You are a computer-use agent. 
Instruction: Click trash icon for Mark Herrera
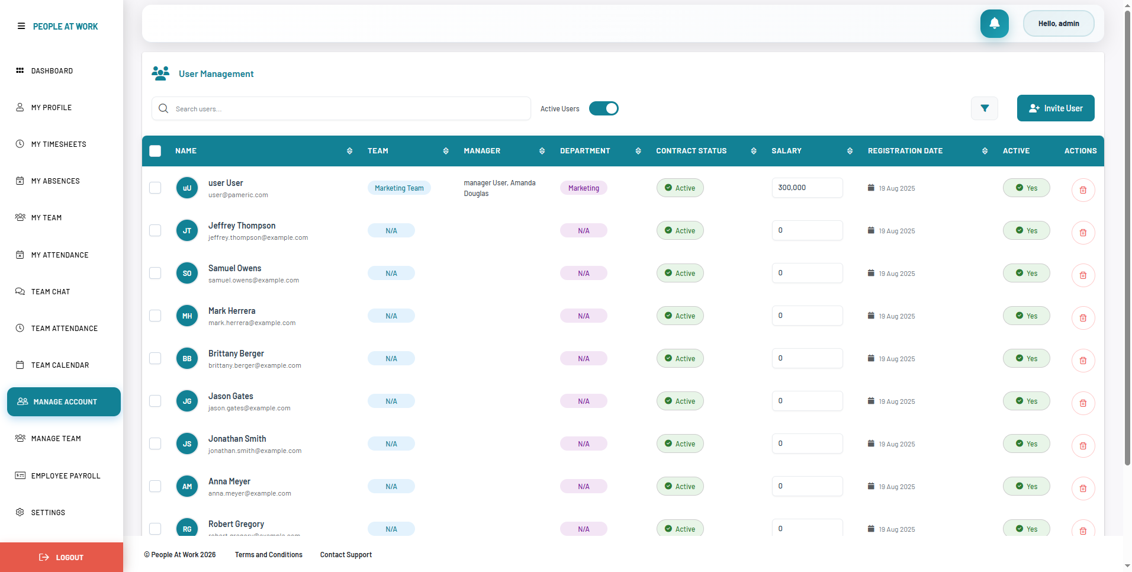coord(1082,318)
